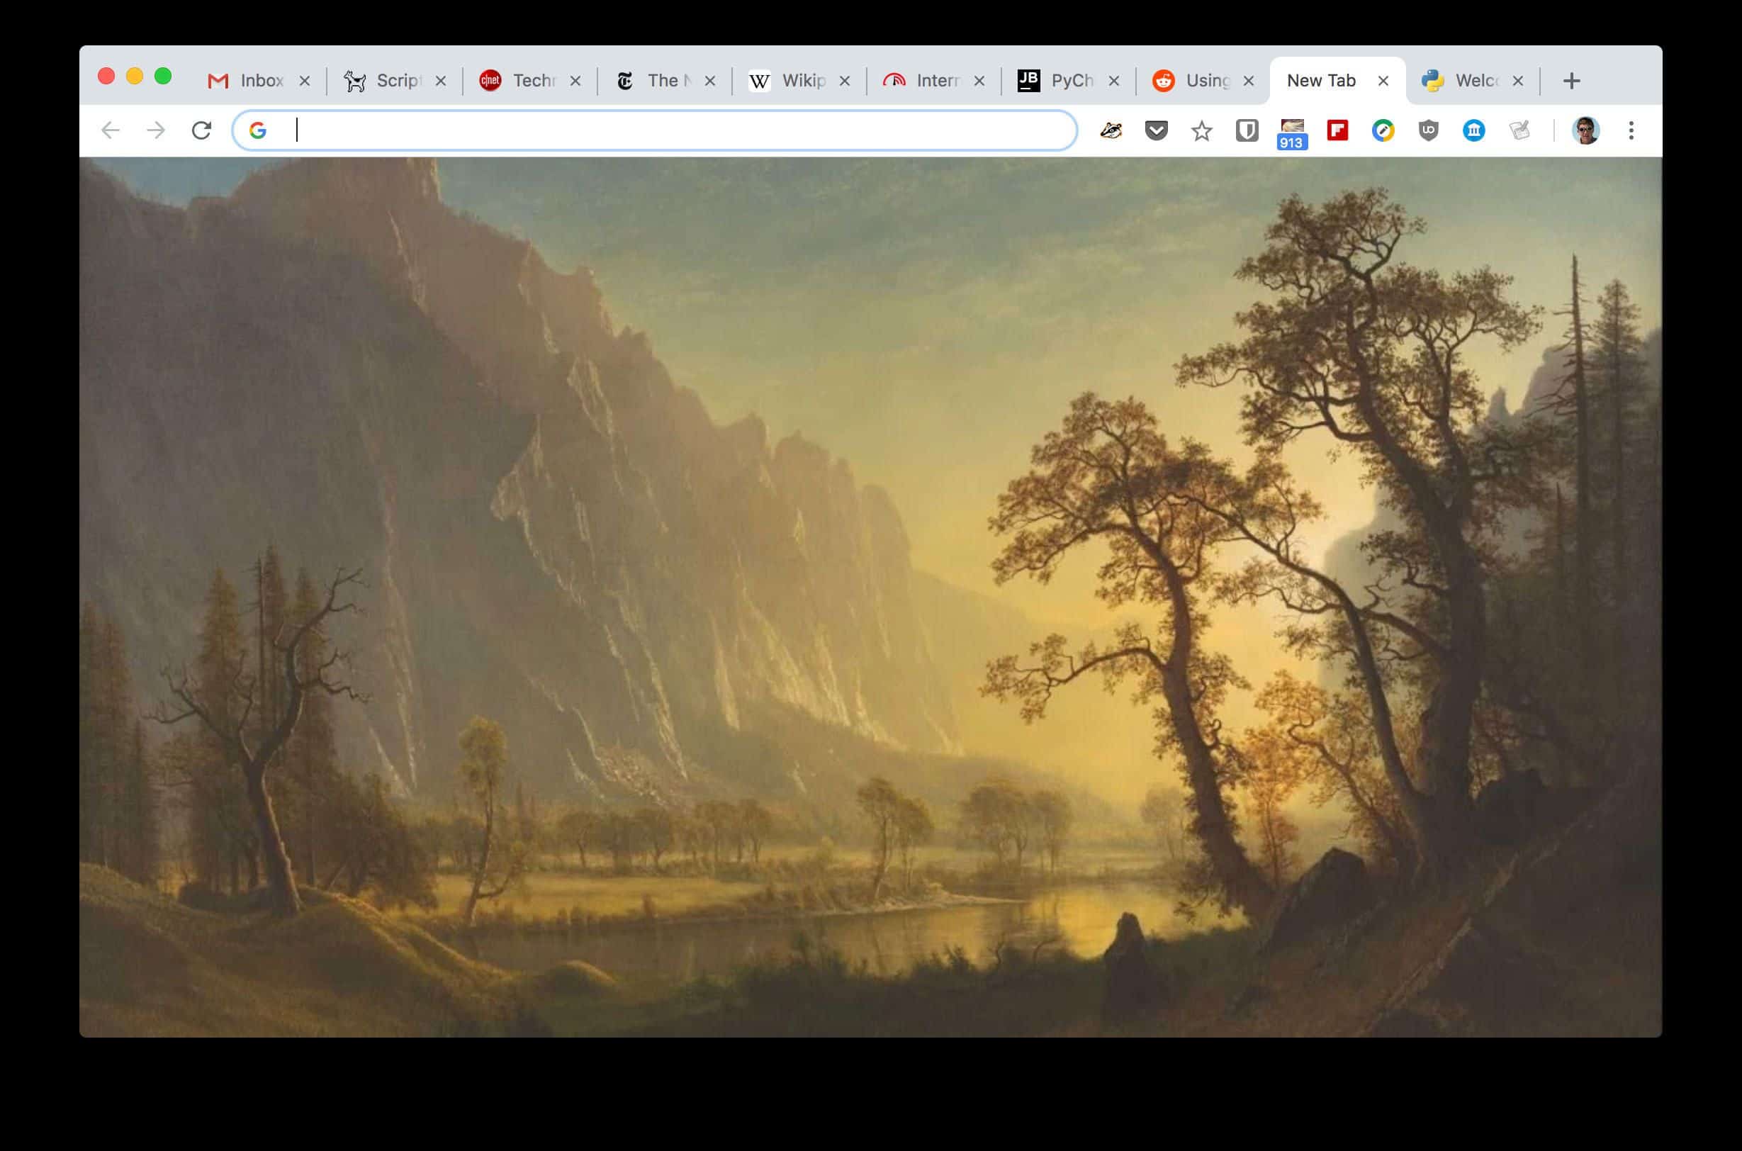Open the uBlock Origin extension

(x=1428, y=130)
